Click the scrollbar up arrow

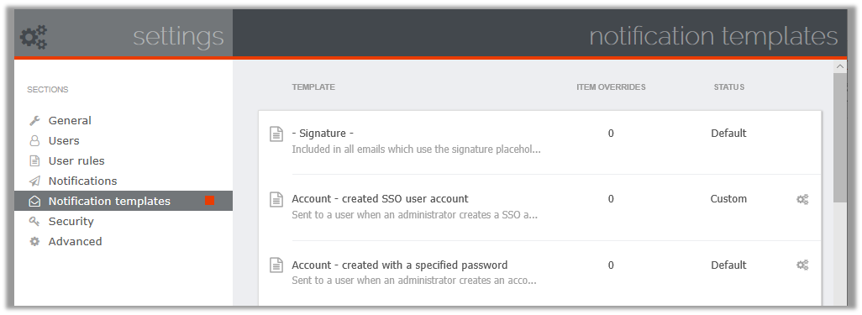click(839, 66)
